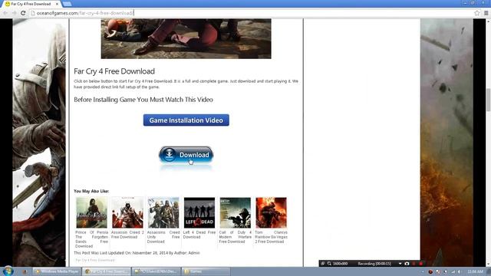491x276 pixels.
Task: Switch to the C:\Users taskbar window button
Action: [x=157, y=271]
